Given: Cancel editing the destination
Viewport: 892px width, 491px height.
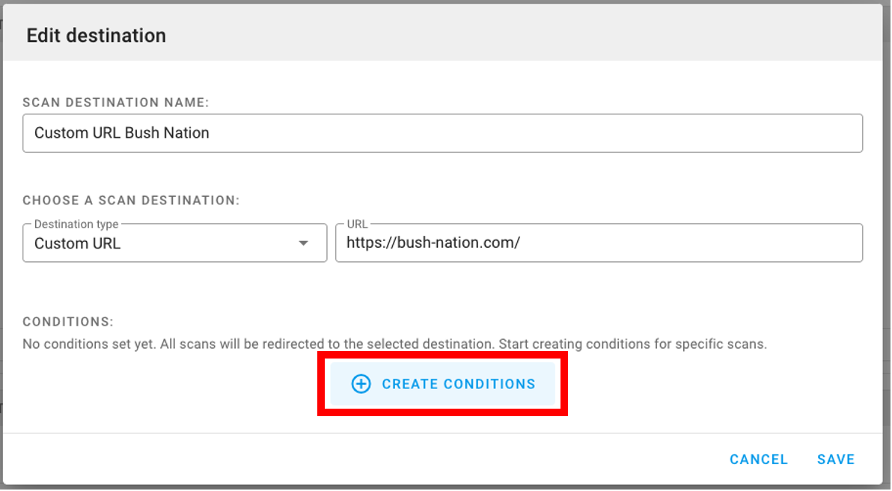Looking at the screenshot, I should click(758, 460).
